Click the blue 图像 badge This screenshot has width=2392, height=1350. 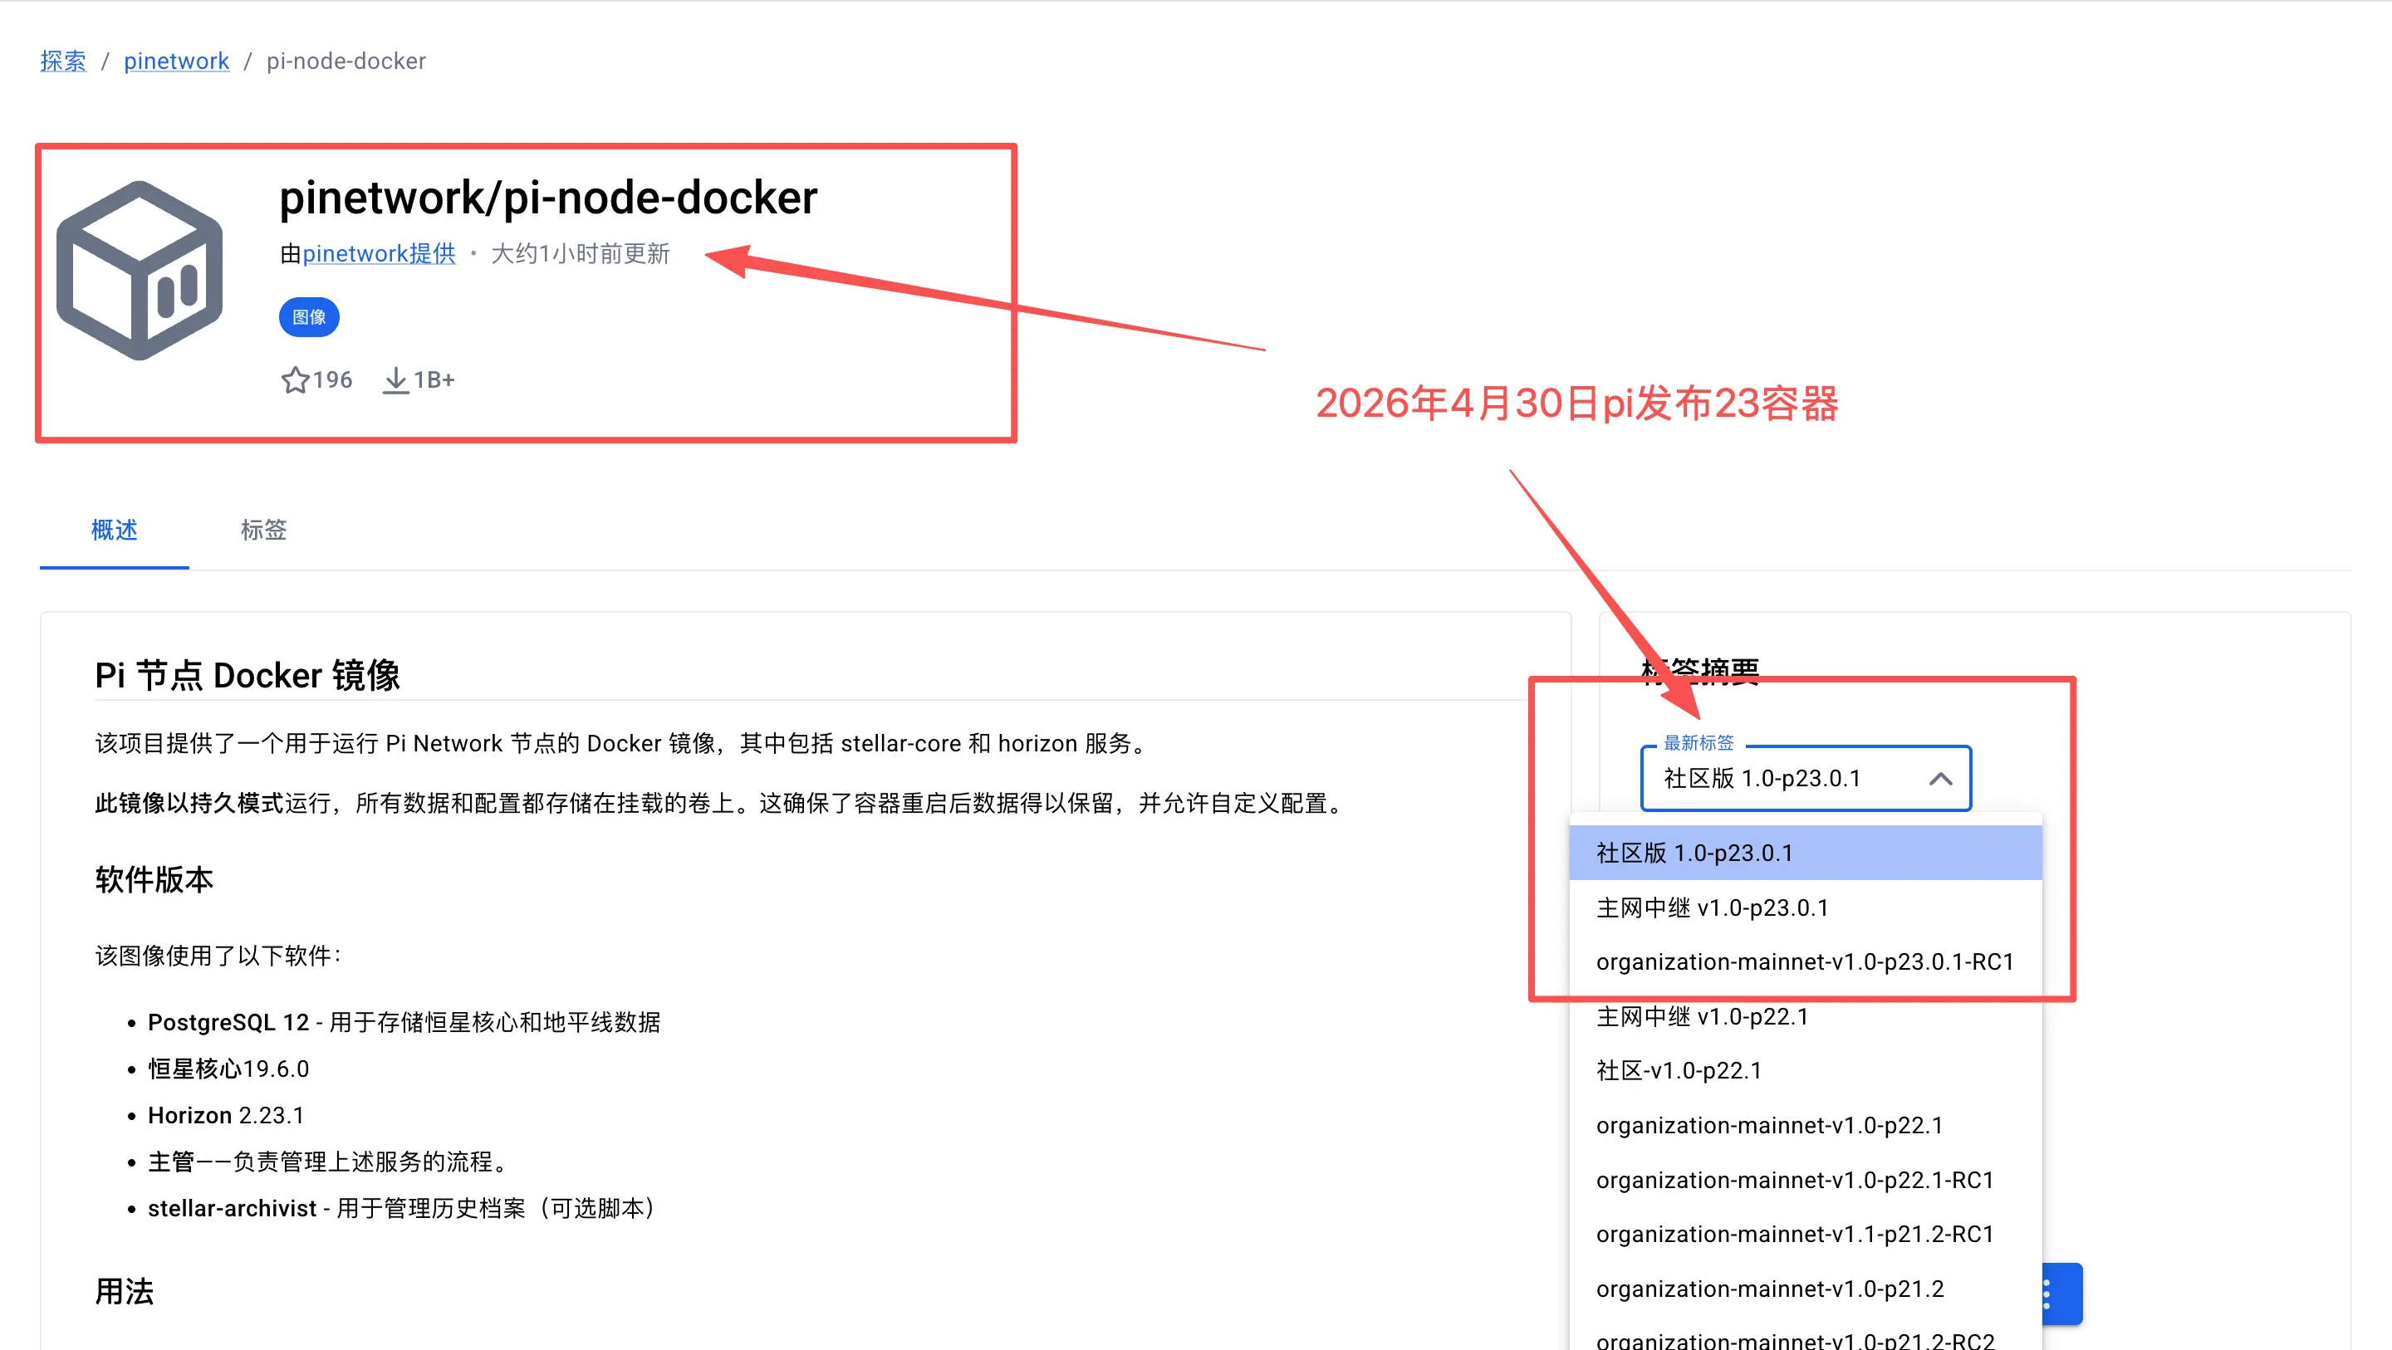[308, 317]
